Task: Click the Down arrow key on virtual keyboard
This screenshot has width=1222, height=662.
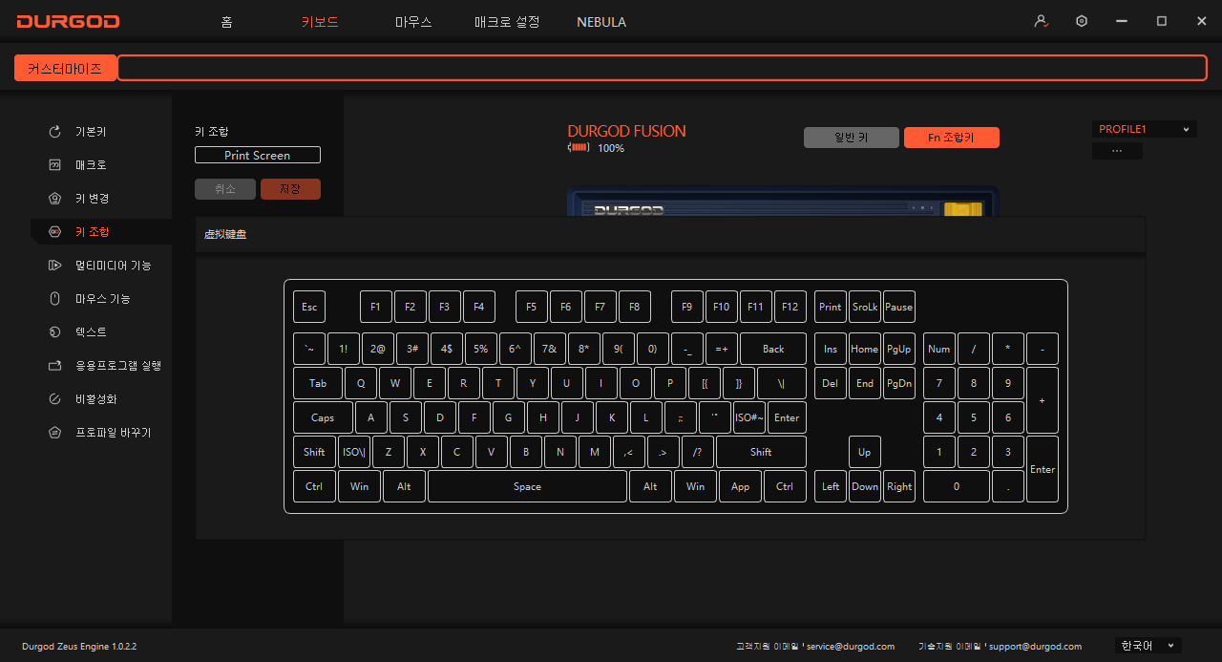Action: [x=865, y=486]
